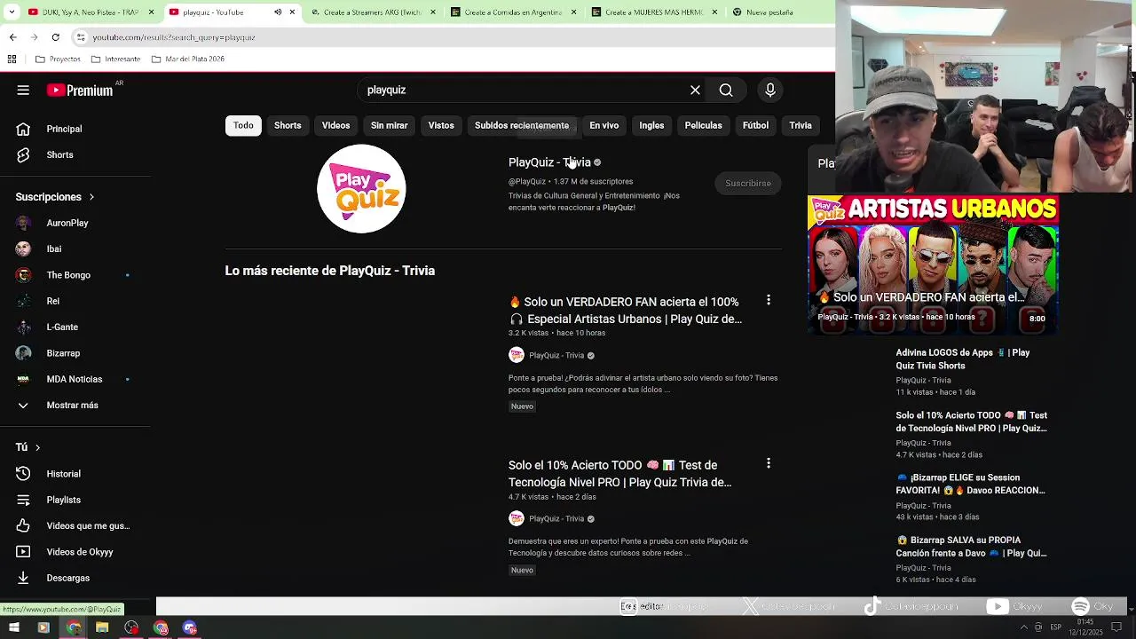Screen dimensions: 1136x639
Task: Open the browser tab search dropdown
Action: pyautogui.click(x=11, y=12)
